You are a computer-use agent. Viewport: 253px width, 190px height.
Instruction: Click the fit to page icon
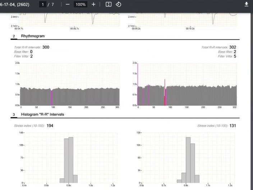click(109, 4)
